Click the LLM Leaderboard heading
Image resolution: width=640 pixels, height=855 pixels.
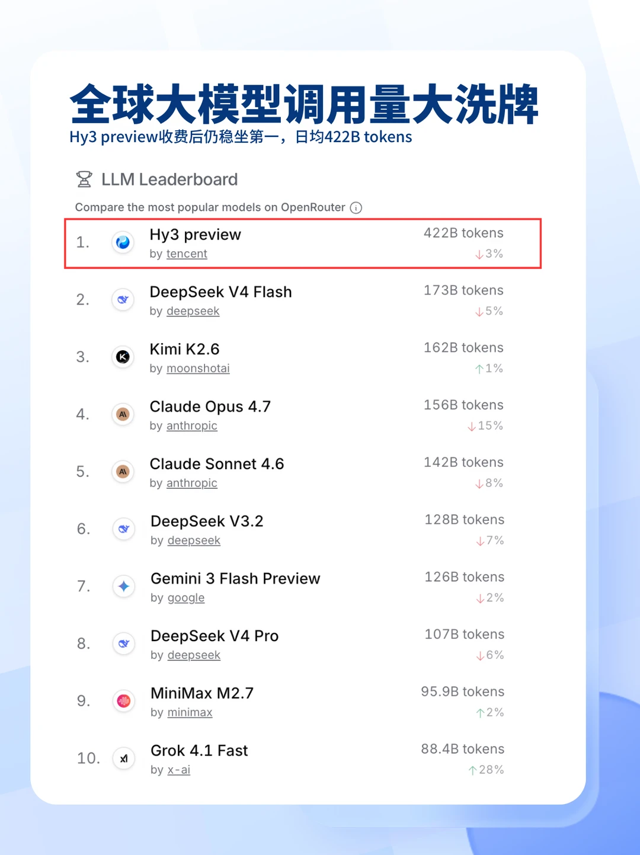(169, 180)
